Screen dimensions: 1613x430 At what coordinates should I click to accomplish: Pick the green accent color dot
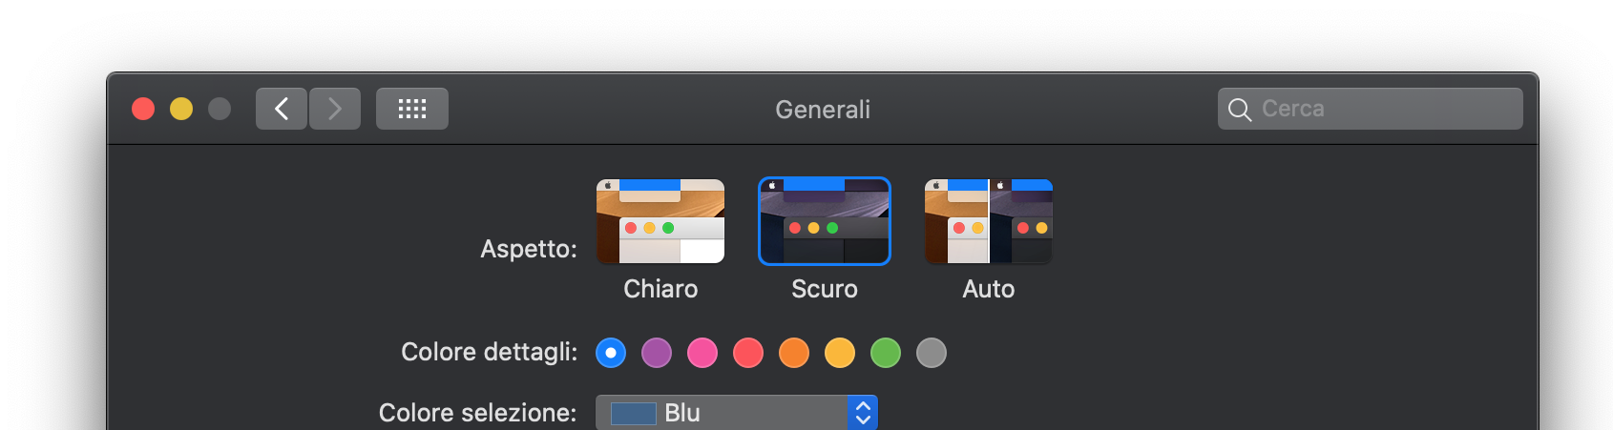[x=886, y=353]
